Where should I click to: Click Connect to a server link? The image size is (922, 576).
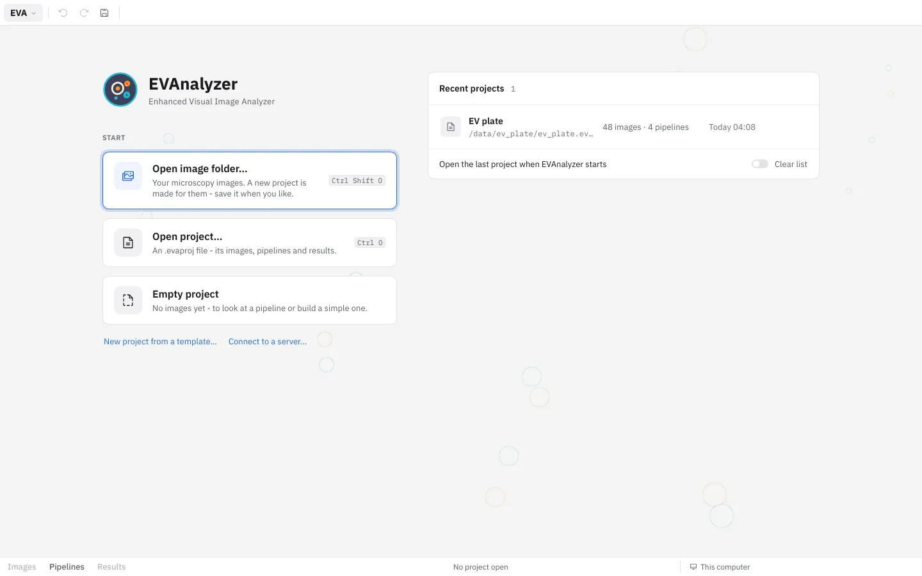pyautogui.click(x=268, y=342)
